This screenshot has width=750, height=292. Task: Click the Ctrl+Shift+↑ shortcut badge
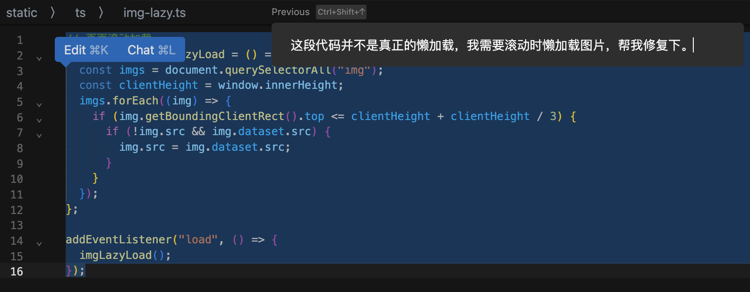(x=341, y=12)
